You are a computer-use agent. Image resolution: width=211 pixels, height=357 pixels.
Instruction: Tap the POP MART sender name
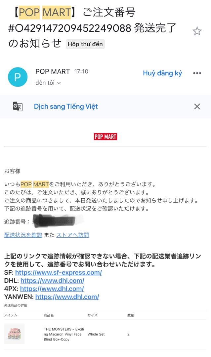(53, 71)
